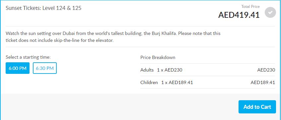Viewport: 281px width, 120px height.
Task: Click the Children AED189.41 subtotal amount
Action: point(263,82)
